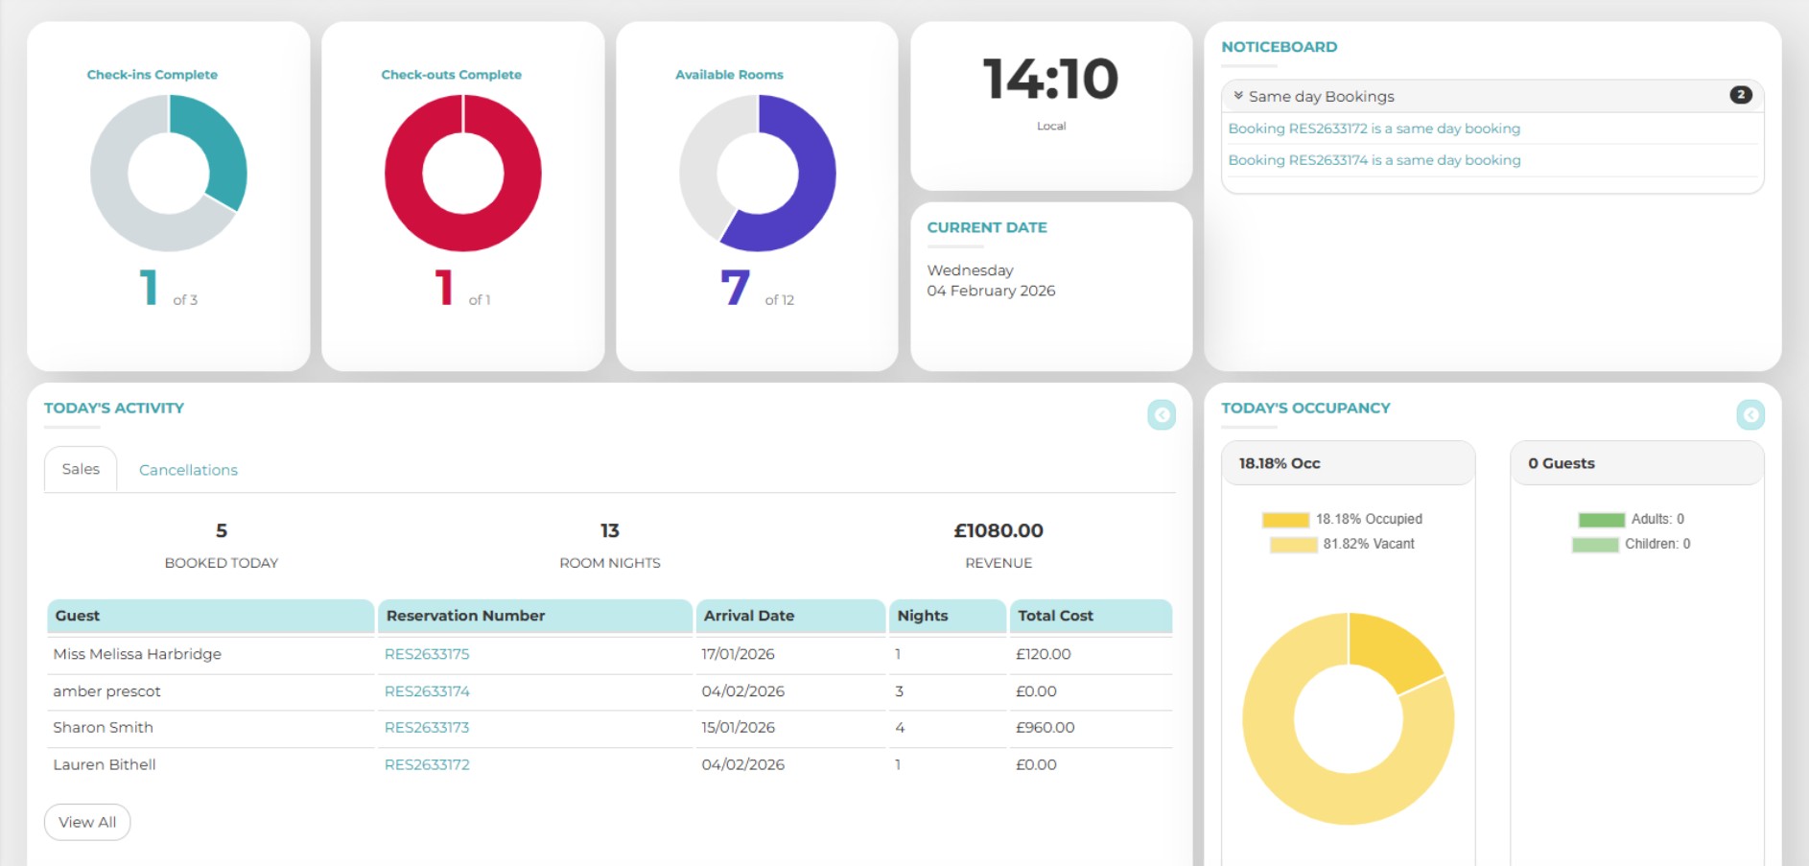The height and width of the screenshot is (866, 1809).
Task: Click the Same day Bookings count badge
Action: pos(1740,95)
